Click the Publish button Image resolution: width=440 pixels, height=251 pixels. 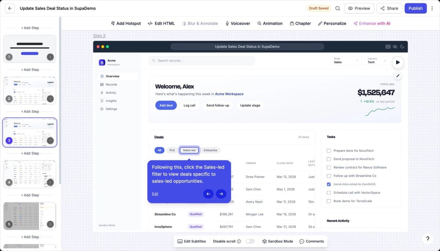[415, 8]
